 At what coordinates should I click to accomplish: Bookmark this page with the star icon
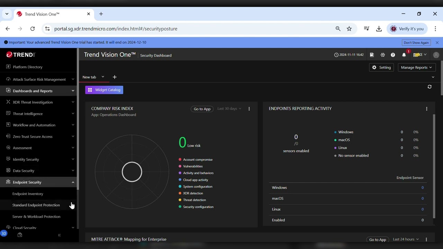pyautogui.click(x=349, y=29)
